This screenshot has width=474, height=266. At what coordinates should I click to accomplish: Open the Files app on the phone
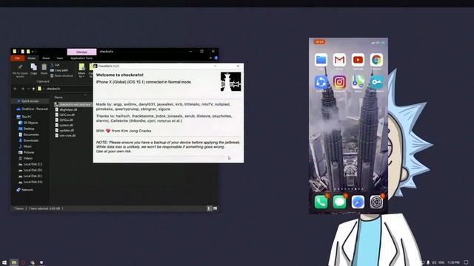coord(321,60)
